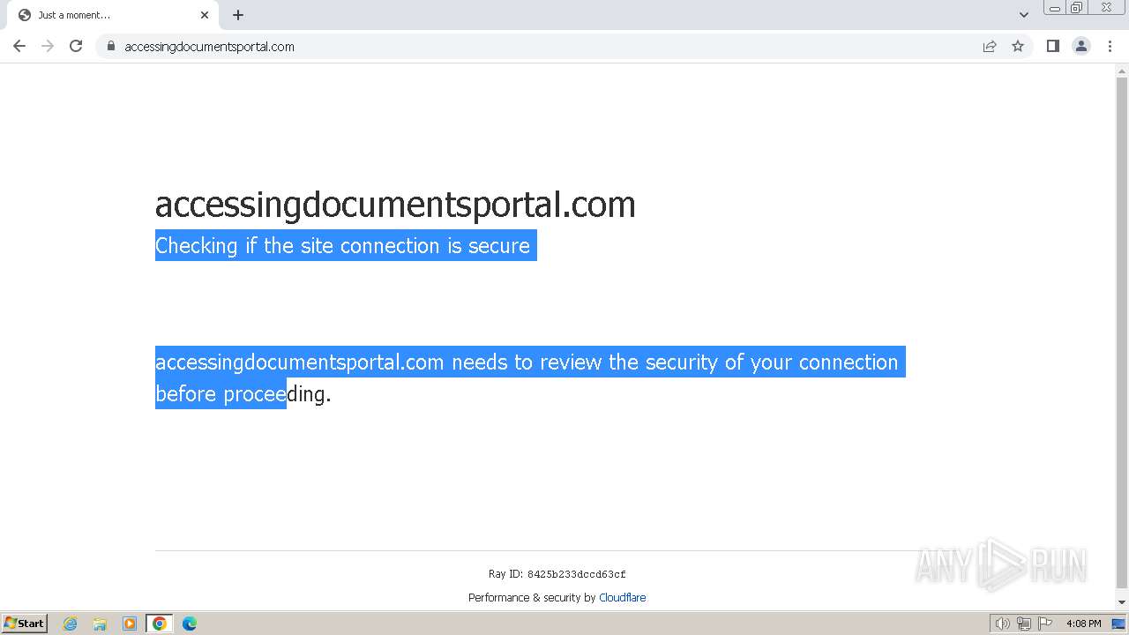
Task: Open Action Center flag icon
Action: point(1045,624)
